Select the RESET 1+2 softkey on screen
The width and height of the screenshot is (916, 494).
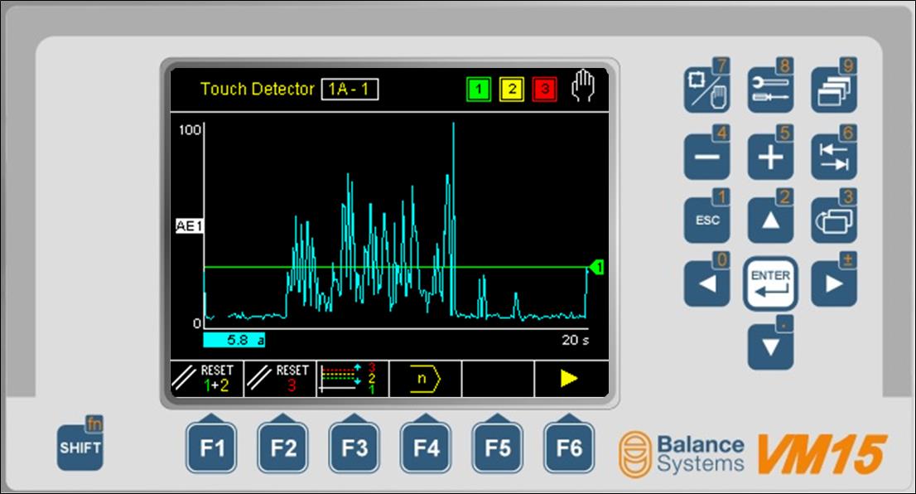click(207, 379)
